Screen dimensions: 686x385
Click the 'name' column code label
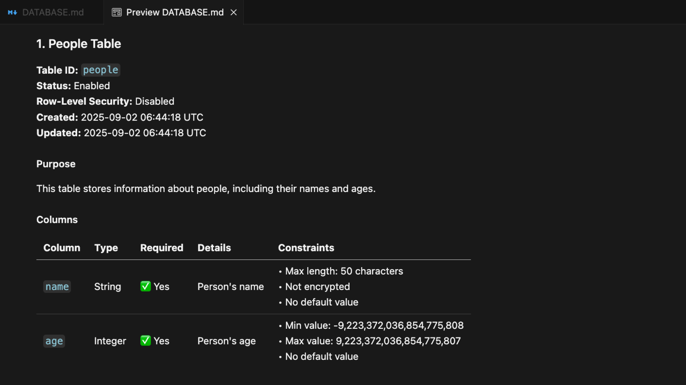click(x=57, y=286)
